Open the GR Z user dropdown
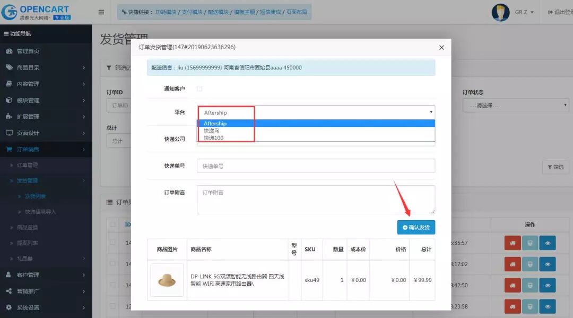Viewport: 573px width, 318px height. (524, 12)
